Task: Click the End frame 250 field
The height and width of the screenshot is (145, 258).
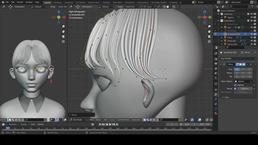Action: (205, 124)
